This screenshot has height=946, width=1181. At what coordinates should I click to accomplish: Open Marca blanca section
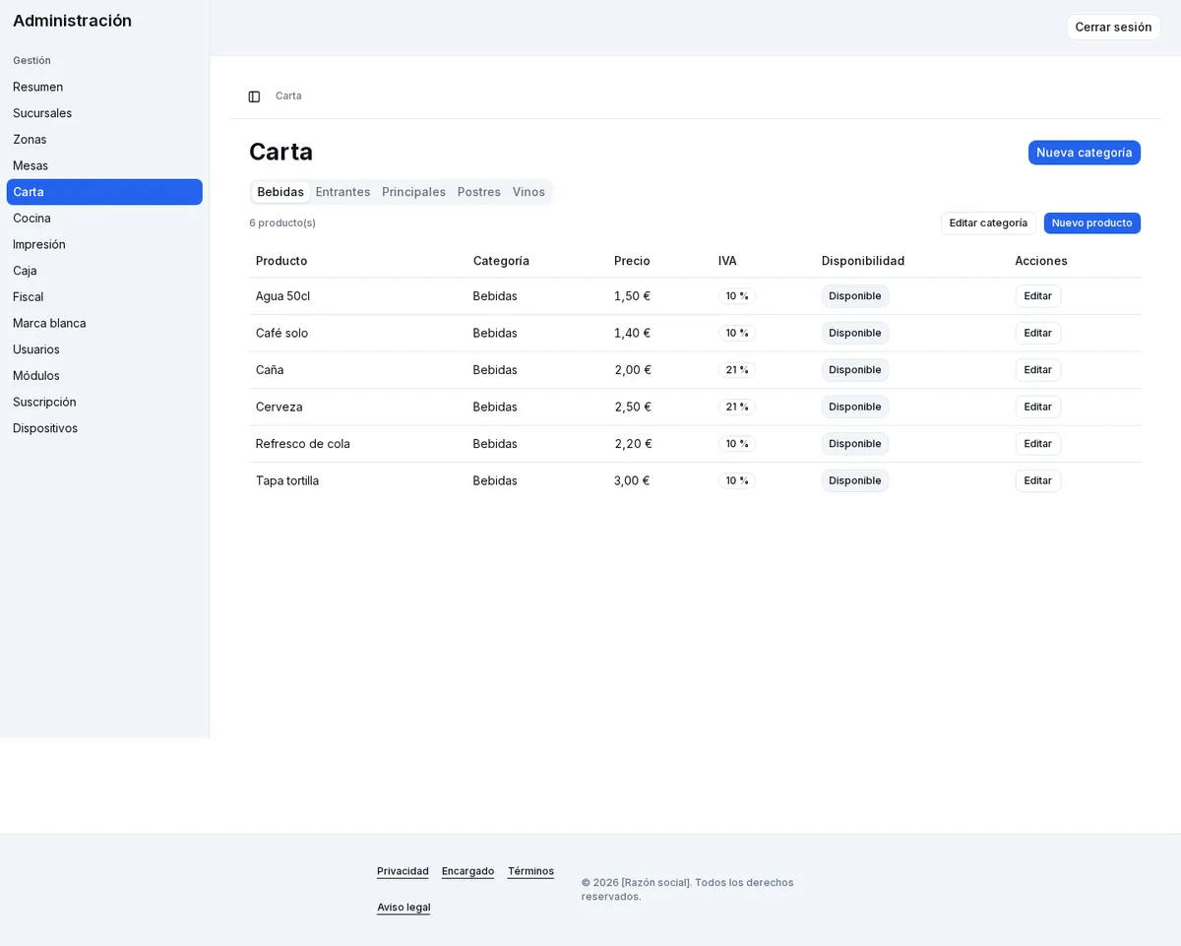[104, 323]
